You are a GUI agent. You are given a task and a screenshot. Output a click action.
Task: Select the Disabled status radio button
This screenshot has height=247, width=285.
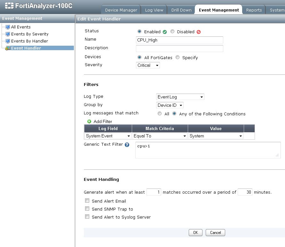pos(172,31)
